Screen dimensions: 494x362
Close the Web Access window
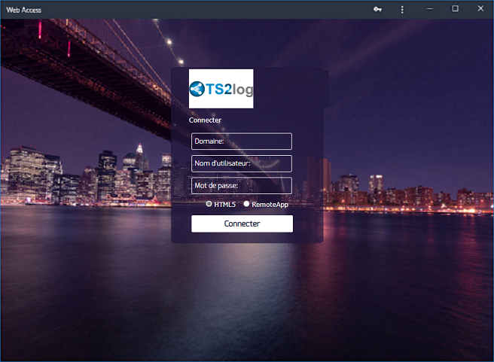click(480, 9)
